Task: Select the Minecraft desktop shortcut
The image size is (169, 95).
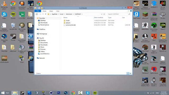Action: 145,15
